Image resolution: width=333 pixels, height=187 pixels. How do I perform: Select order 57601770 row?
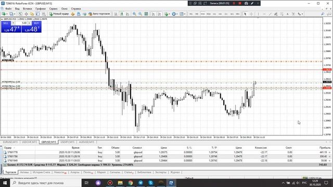(166, 152)
